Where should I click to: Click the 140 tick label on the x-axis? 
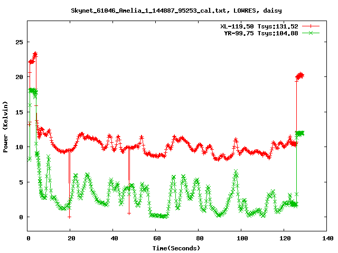point(327,238)
